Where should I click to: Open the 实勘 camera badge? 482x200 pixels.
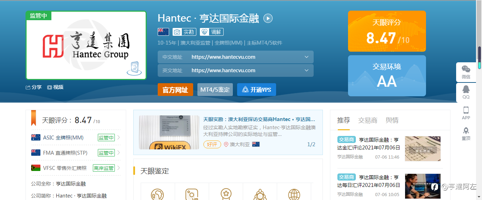pyautogui.click(x=184, y=32)
